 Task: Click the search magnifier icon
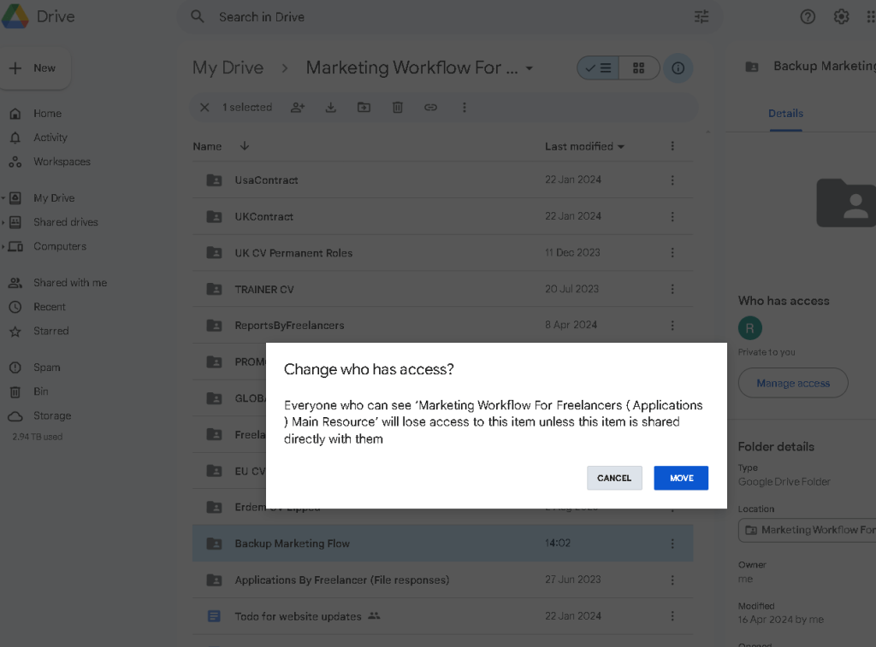pyautogui.click(x=198, y=17)
